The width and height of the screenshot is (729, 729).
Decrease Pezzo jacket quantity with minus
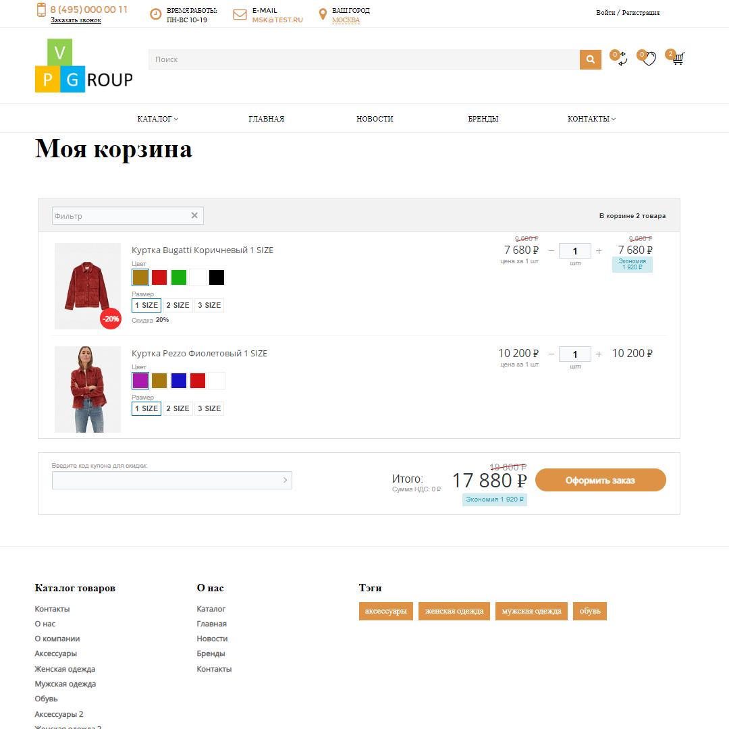coord(551,354)
